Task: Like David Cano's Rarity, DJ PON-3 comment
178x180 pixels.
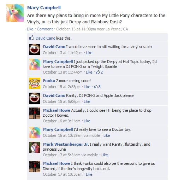Action: pos(87,101)
